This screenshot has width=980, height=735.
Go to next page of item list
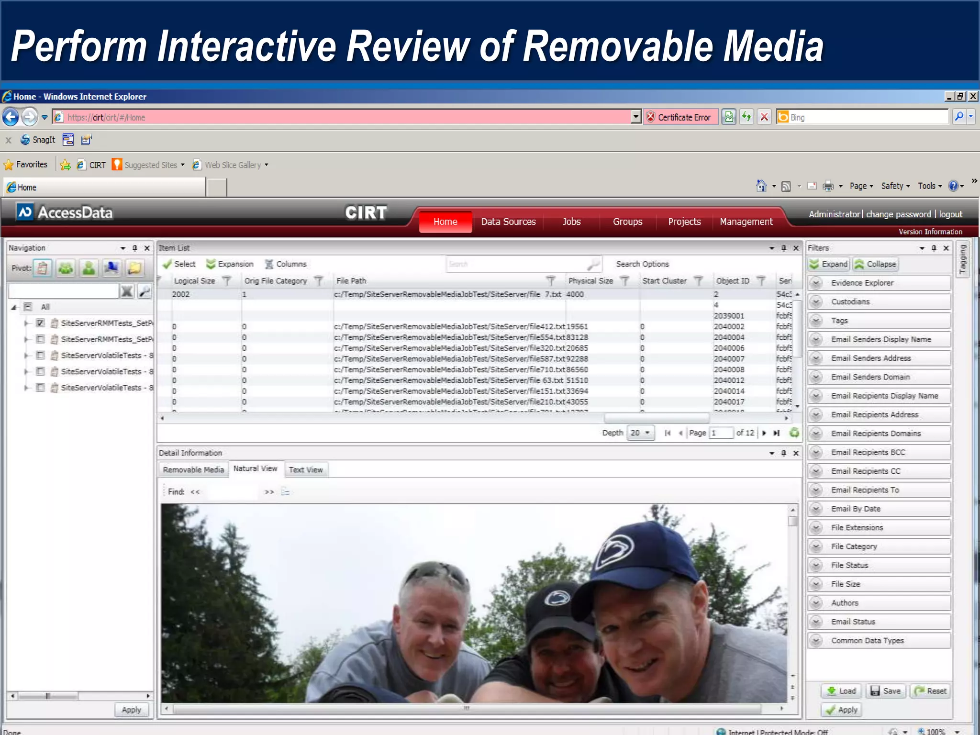click(764, 433)
